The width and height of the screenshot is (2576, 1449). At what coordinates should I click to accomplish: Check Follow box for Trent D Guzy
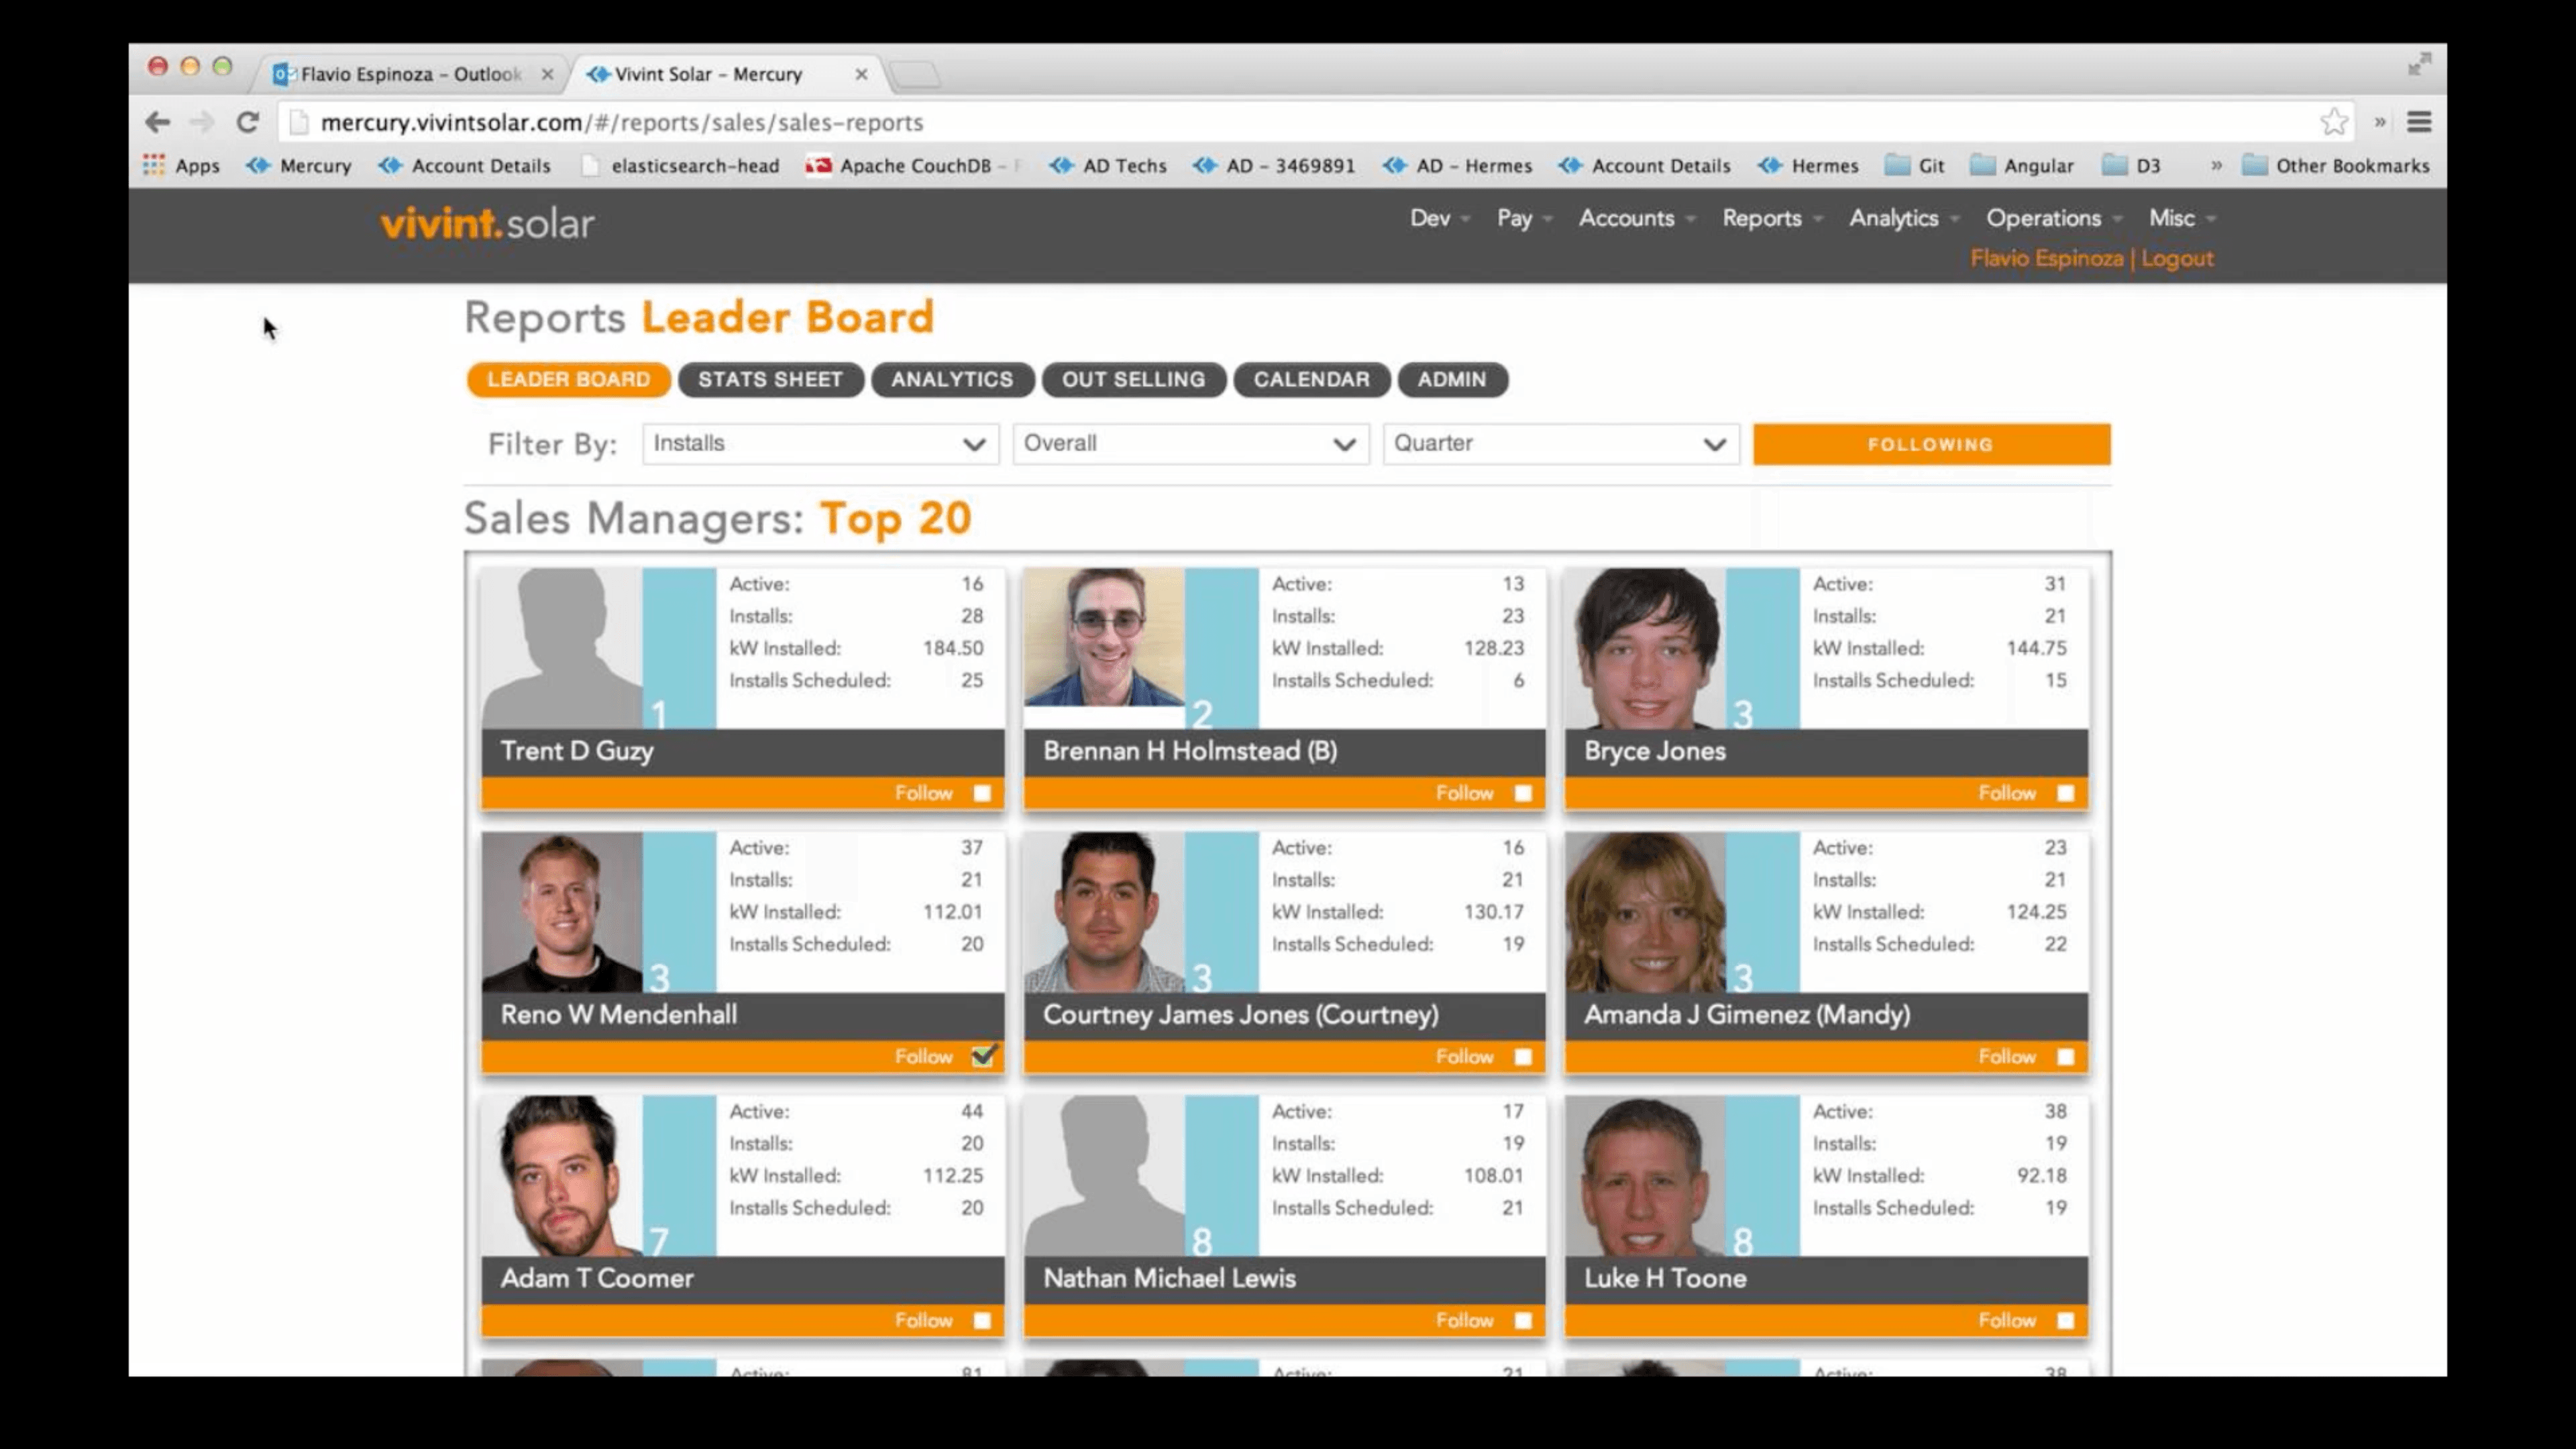click(982, 793)
